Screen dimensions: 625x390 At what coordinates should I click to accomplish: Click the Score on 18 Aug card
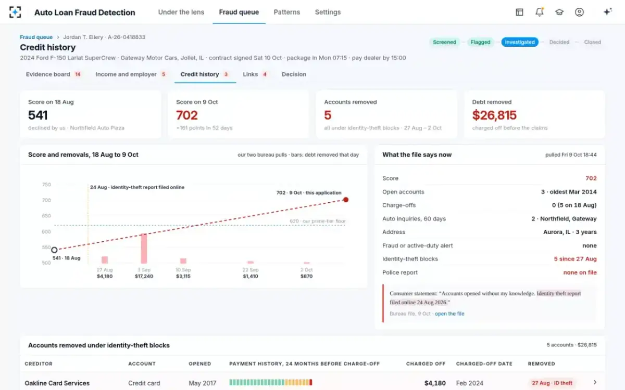[91, 114]
